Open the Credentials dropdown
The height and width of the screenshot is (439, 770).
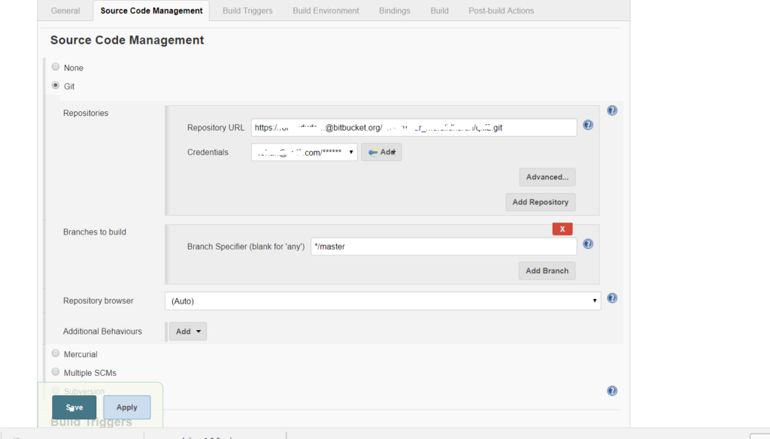click(303, 151)
